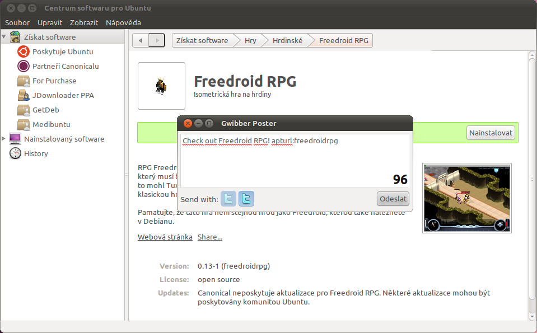Click the version value "0.13-1 (freedroidrpg)"
This screenshot has height=333, width=537.
[x=234, y=266]
